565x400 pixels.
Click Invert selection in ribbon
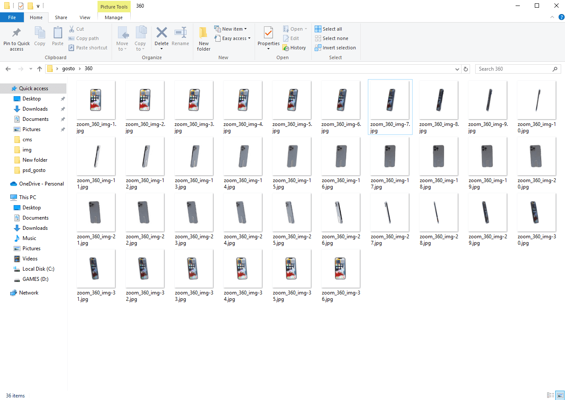[x=336, y=48]
